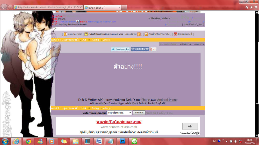The height and width of the screenshot is (145, 259).
Task: Submit vote with ส่งคะแนน button
Action: pos(139,112)
